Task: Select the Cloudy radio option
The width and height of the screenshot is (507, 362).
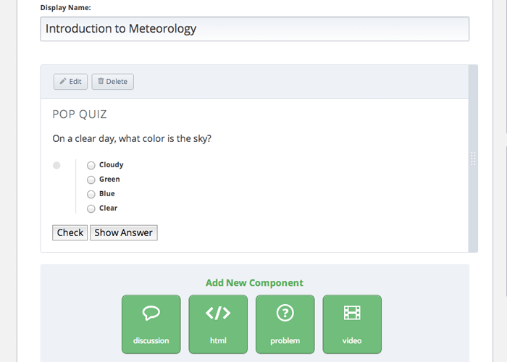Action: tap(91, 166)
